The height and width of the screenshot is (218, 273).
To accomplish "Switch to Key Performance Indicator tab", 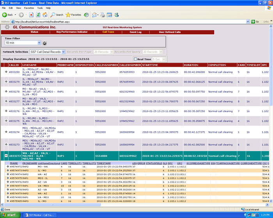I will [x=72, y=32].
